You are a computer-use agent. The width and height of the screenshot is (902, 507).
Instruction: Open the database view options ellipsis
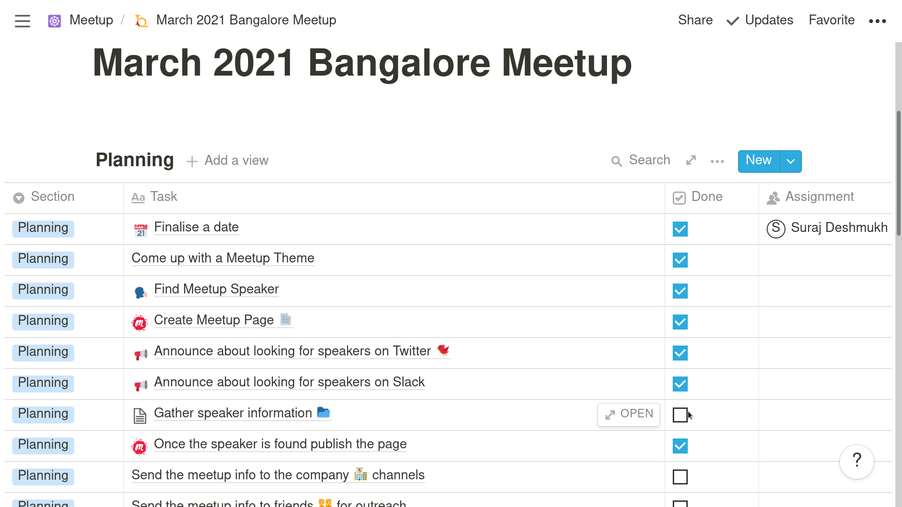point(717,161)
